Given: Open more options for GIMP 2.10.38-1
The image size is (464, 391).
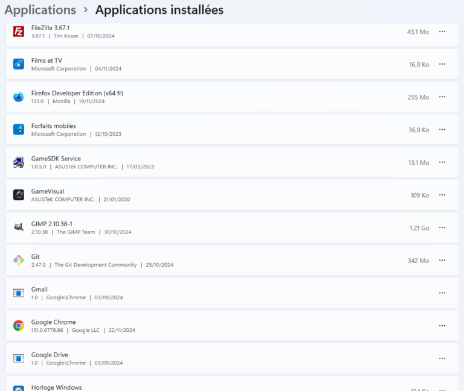Looking at the screenshot, I should [442, 227].
